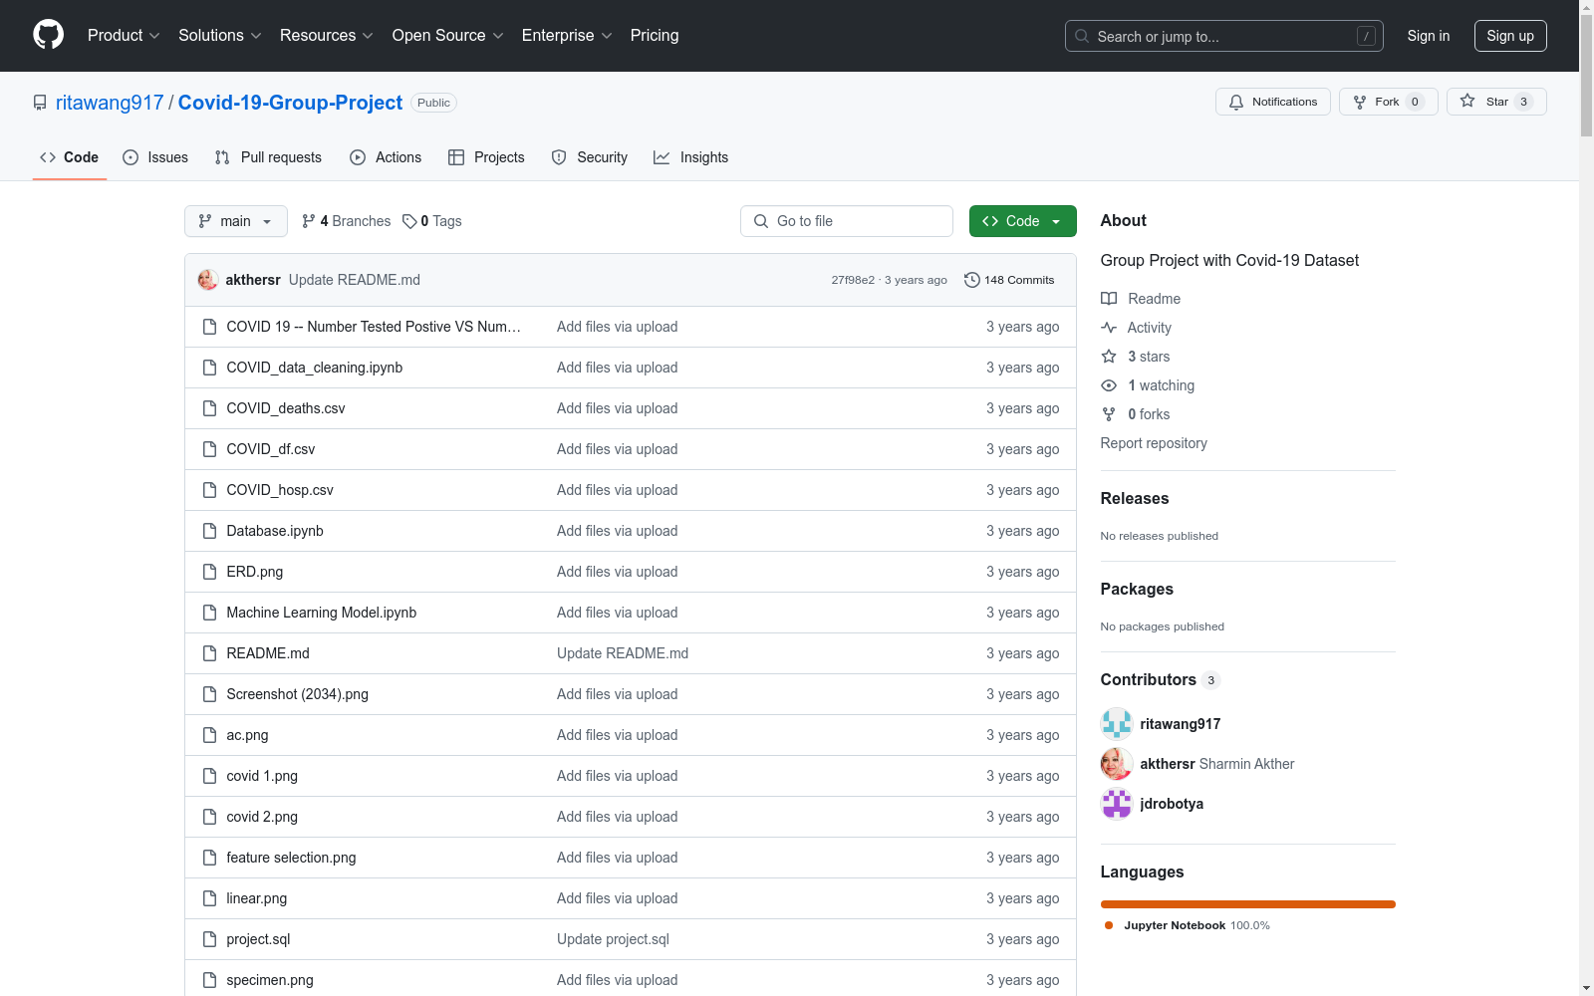Focus the Search or jump to field
Screen dimensions: 1594x996
[1223, 36]
